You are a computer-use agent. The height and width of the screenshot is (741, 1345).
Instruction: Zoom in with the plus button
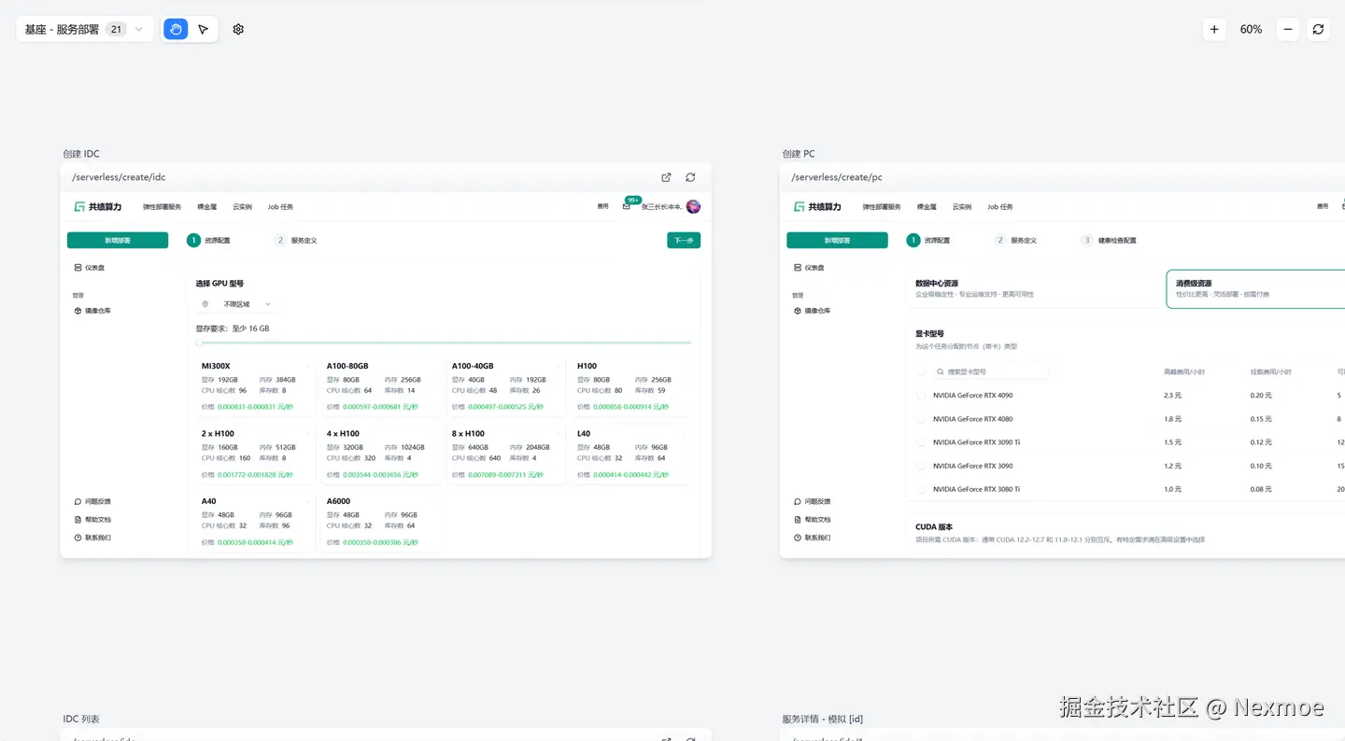click(x=1214, y=29)
